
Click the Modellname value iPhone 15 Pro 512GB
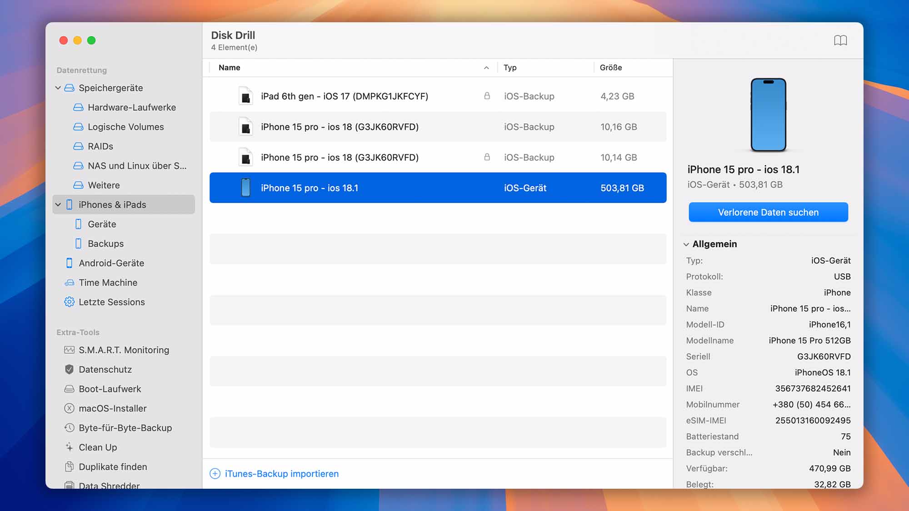click(809, 341)
